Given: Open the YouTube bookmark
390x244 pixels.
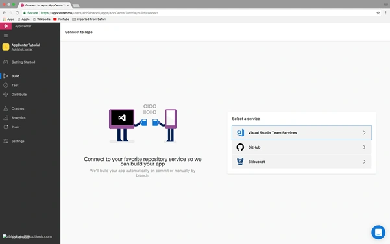Looking at the screenshot, I should pos(61,19).
